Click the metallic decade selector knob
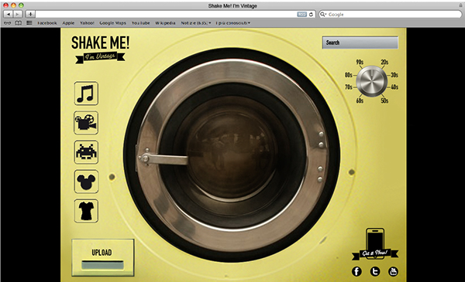The height and width of the screenshot is (282, 465). 371,81
